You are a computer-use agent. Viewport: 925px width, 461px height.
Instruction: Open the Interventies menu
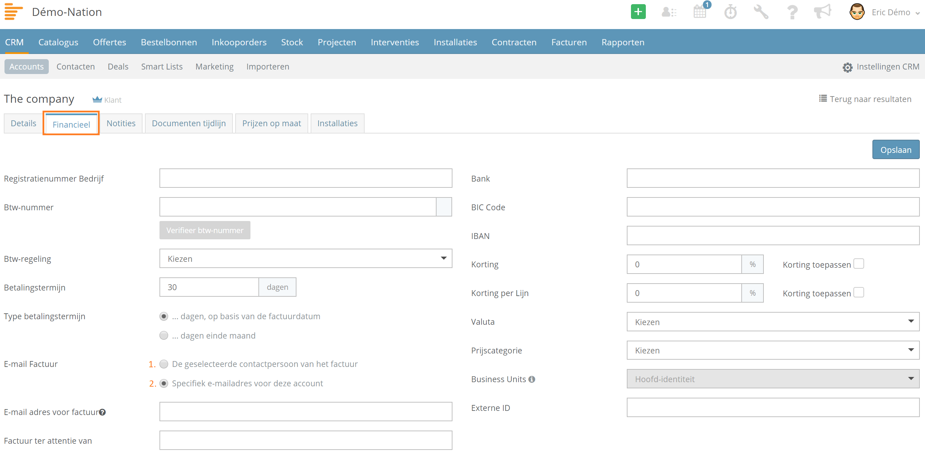(395, 42)
